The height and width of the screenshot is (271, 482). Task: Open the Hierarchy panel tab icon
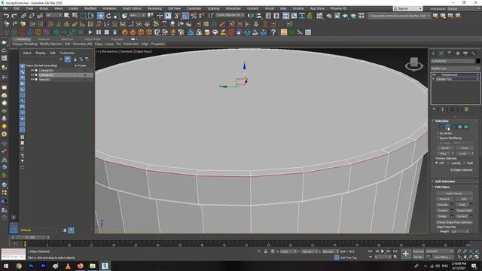tap(450, 53)
